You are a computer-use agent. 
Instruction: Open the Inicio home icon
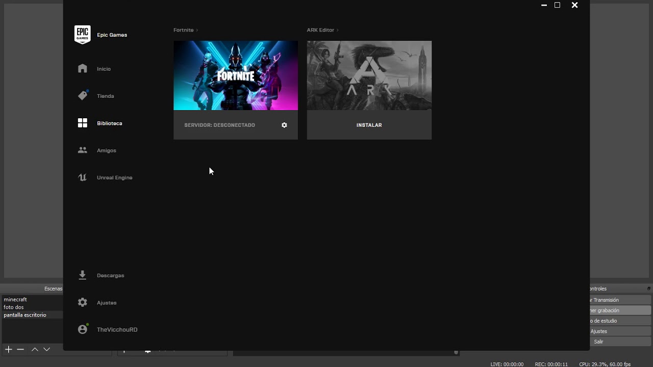coord(83,68)
